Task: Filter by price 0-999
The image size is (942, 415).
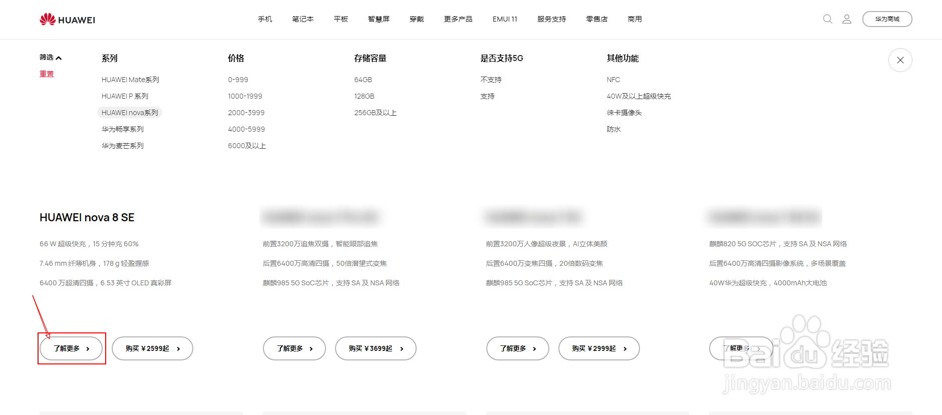Action: point(238,80)
